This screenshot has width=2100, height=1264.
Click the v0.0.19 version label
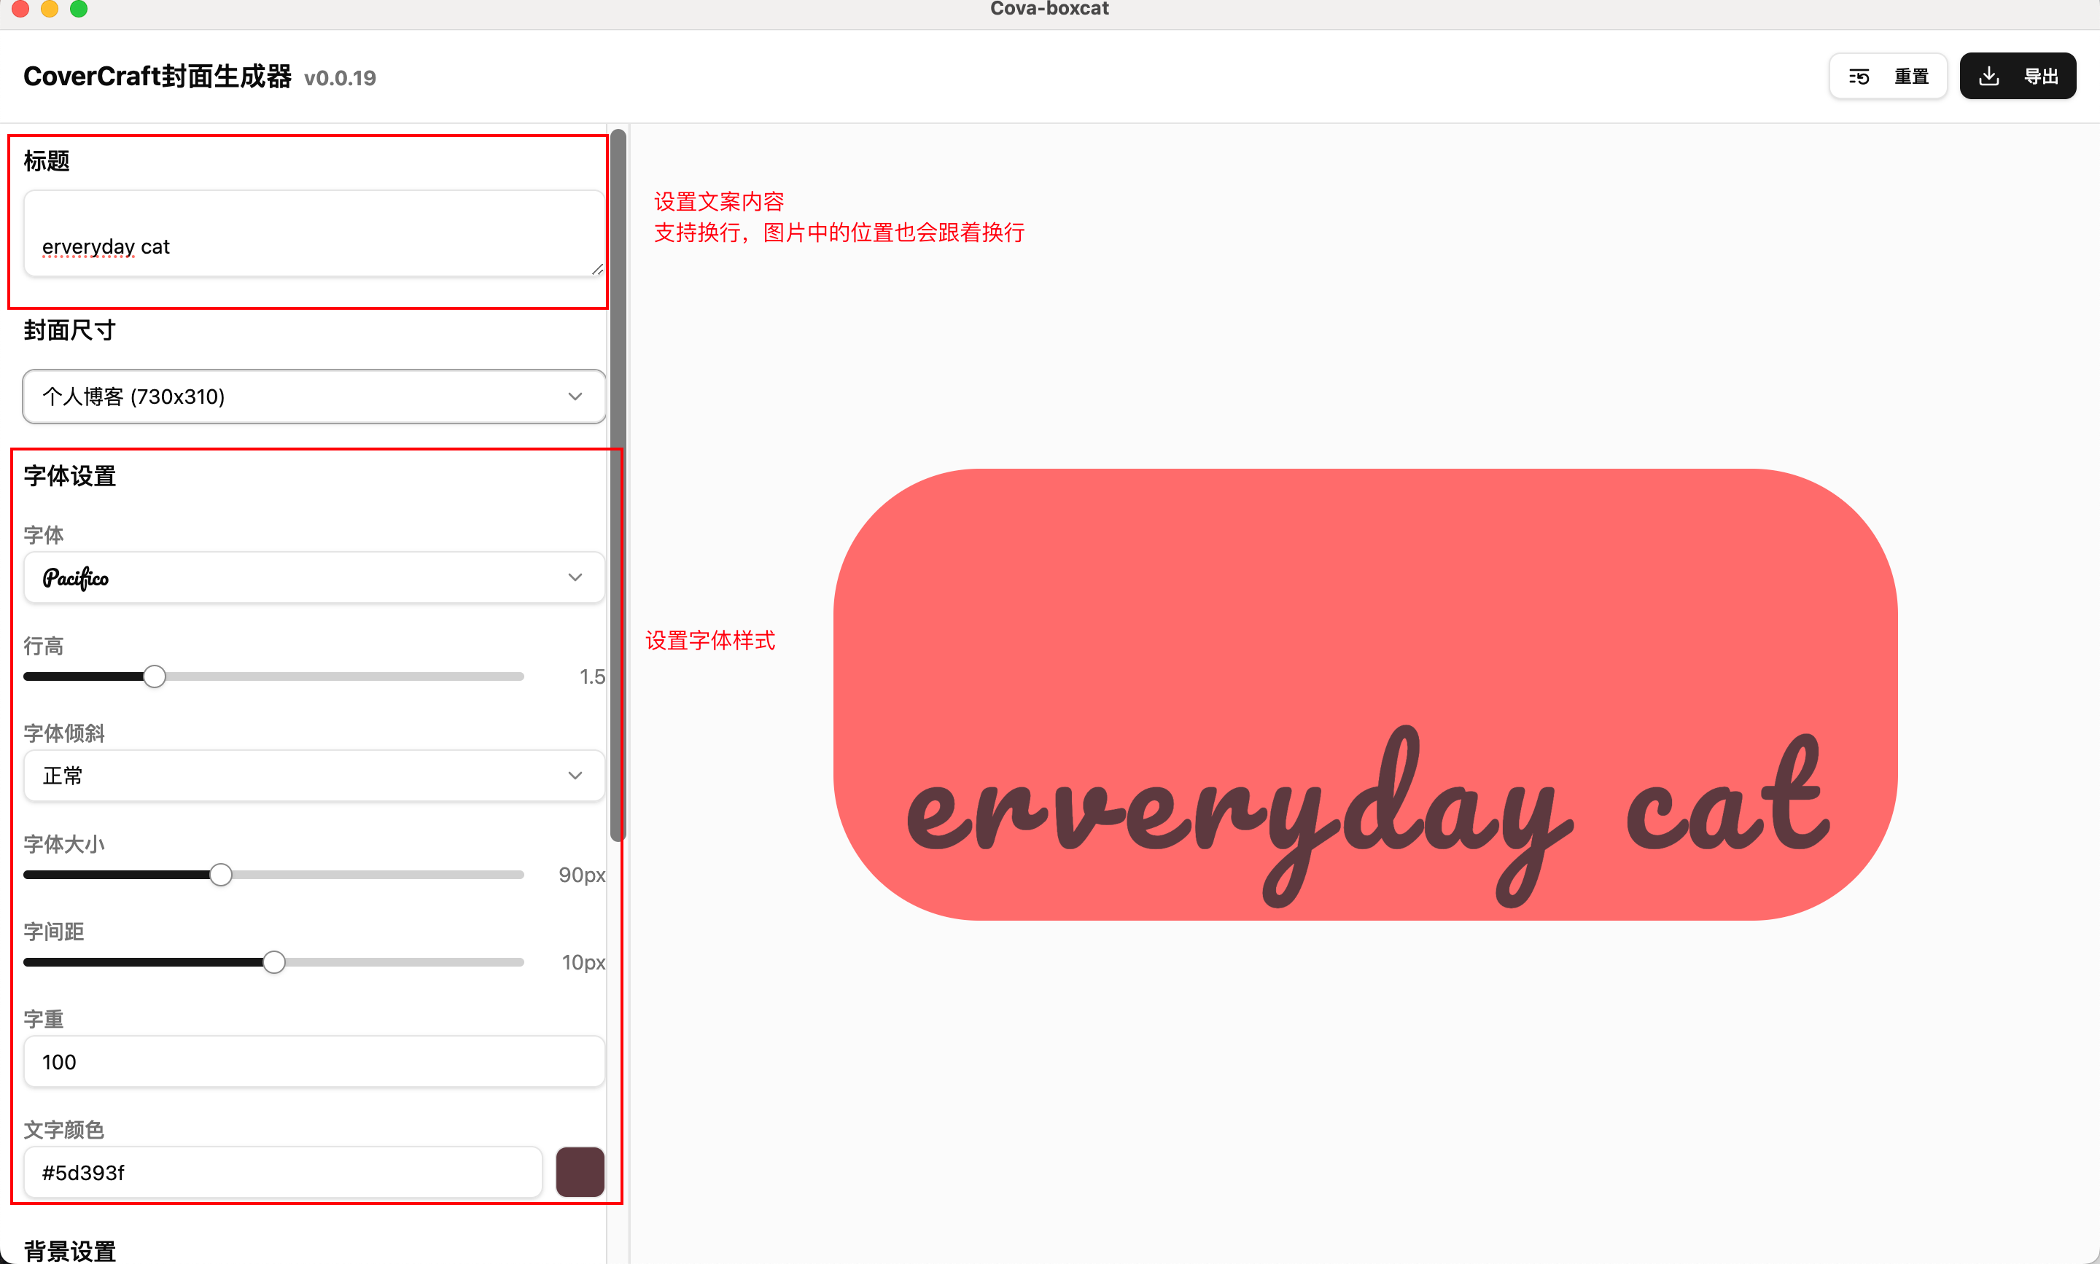(340, 78)
